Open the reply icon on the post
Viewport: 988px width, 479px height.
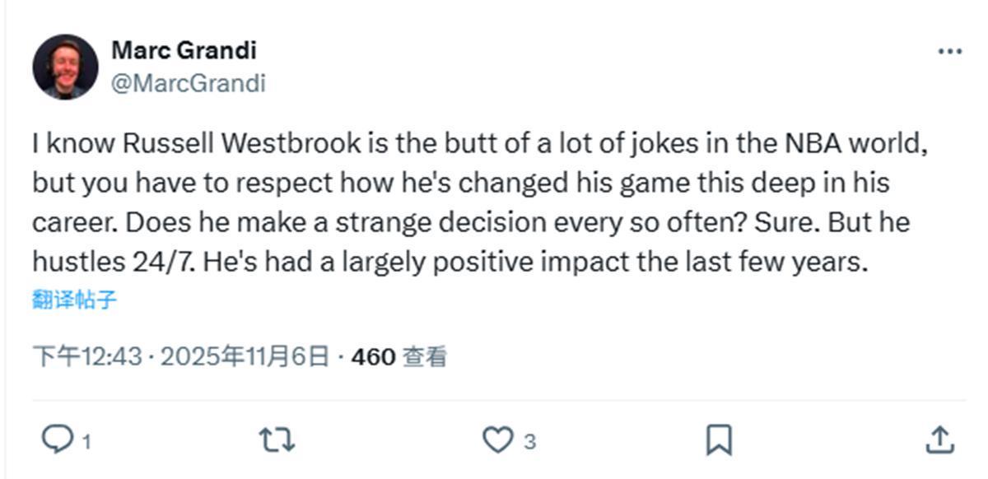(x=58, y=440)
